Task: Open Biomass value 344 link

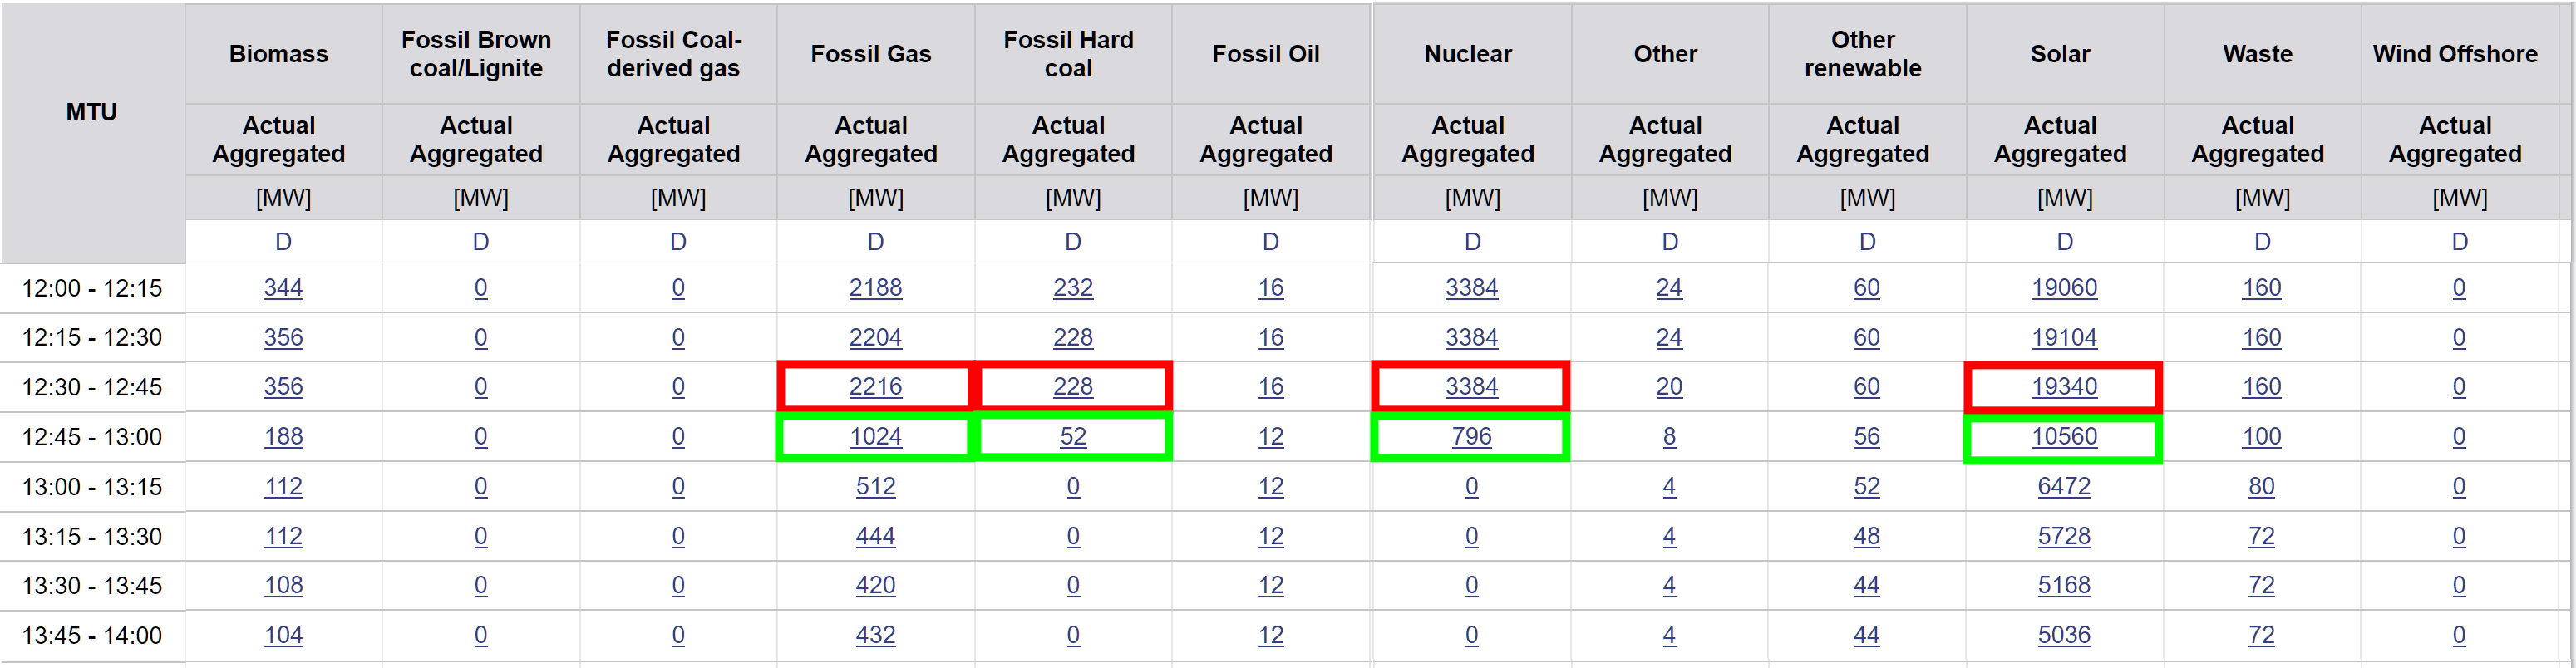Action: click(x=283, y=288)
